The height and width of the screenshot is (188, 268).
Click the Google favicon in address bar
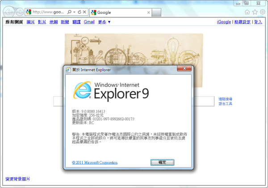[x=29, y=12]
